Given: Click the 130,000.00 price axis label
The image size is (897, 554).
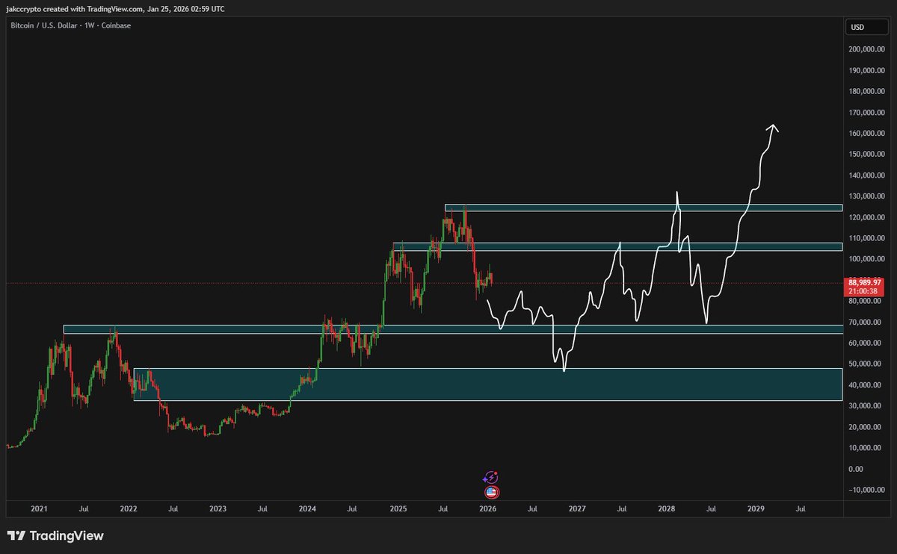Looking at the screenshot, I should pos(866,196).
